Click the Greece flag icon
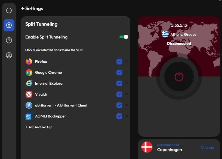The width and height of the screenshot is (222, 159). point(165,34)
